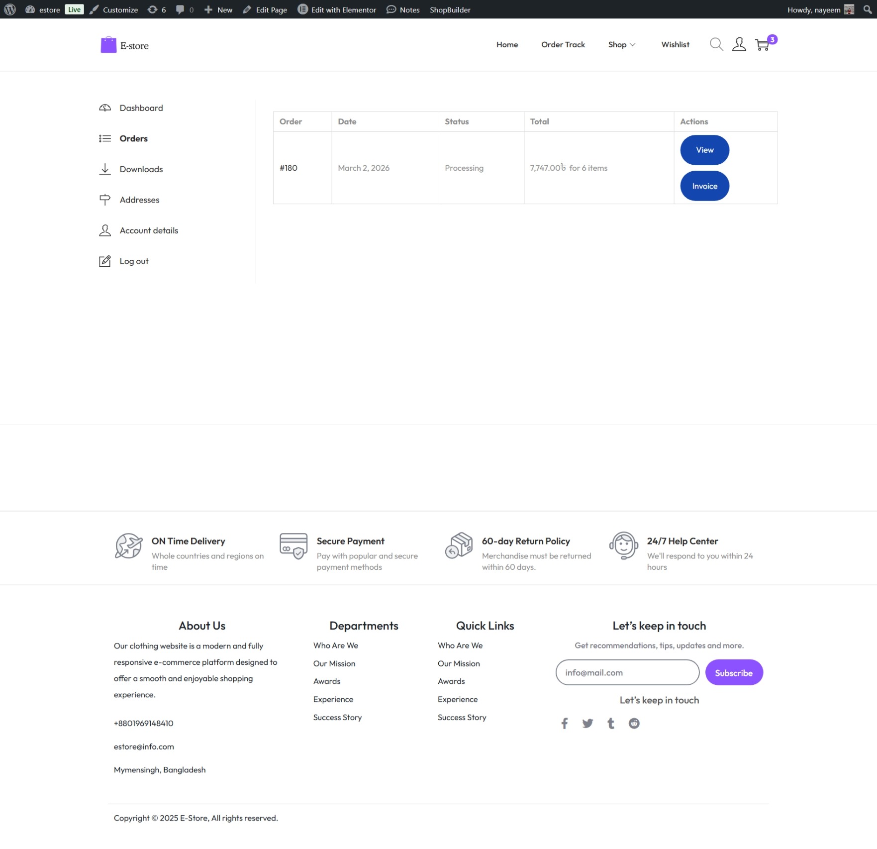Open the New content admin menu
The height and width of the screenshot is (849, 877).
[x=218, y=9]
